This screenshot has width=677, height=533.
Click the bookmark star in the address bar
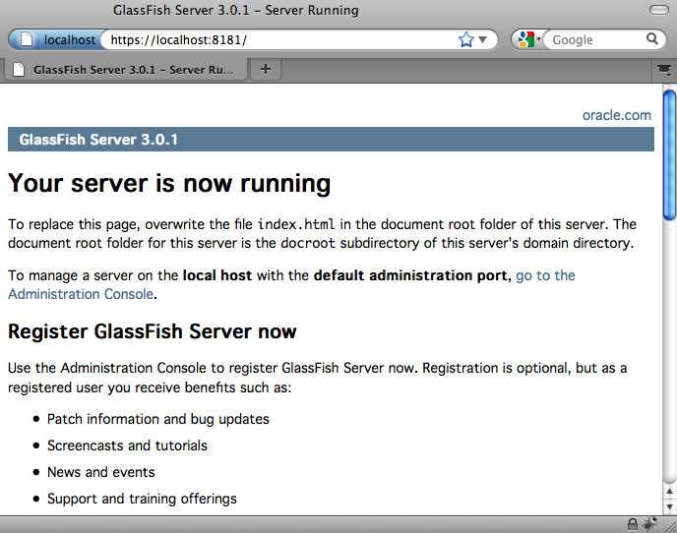(465, 40)
